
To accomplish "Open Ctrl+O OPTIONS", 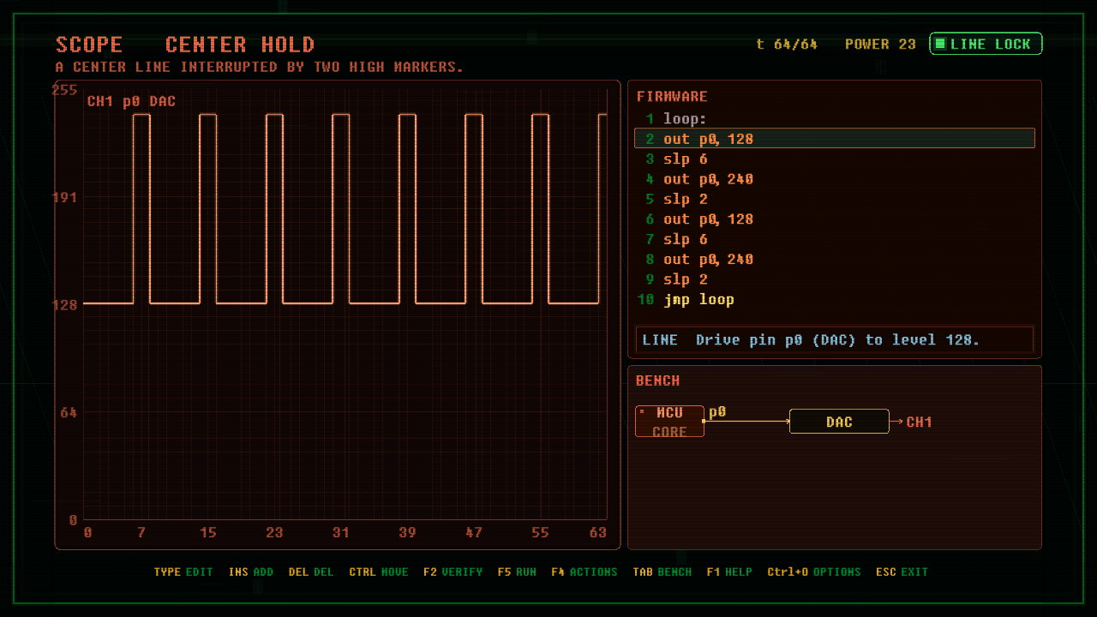I will coord(814,572).
